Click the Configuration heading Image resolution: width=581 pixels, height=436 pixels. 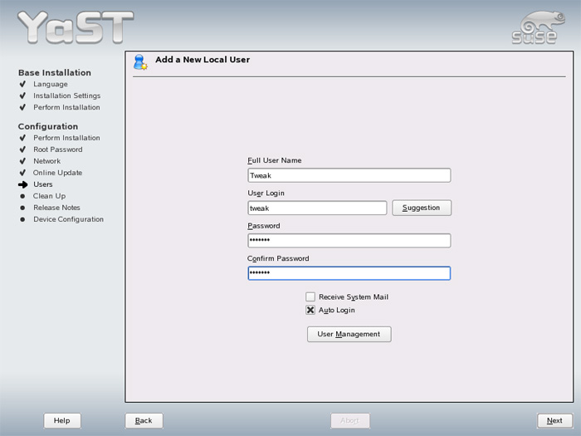pyautogui.click(x=48, y=126)
